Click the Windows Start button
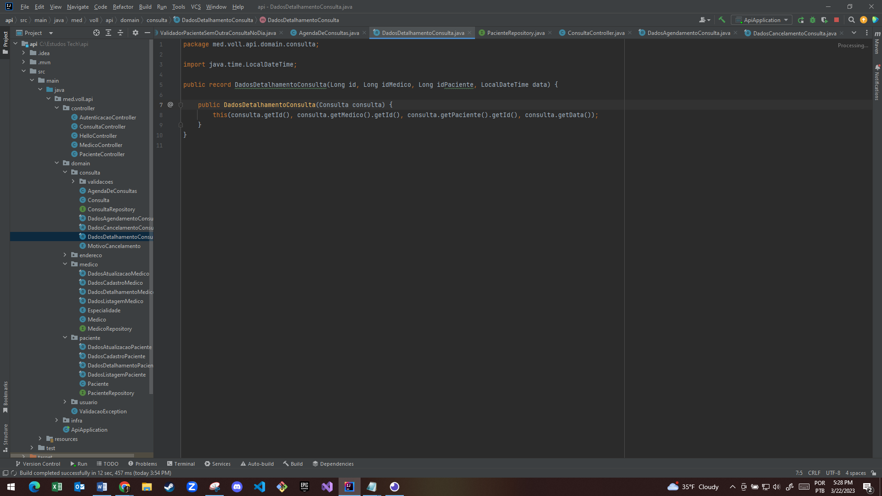This screenshot has height=496, width=882. click(x=11, y=487)
